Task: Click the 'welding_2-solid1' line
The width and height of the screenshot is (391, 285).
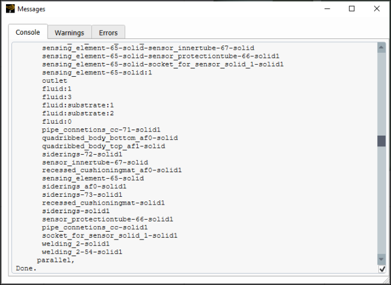Action: 76,244
